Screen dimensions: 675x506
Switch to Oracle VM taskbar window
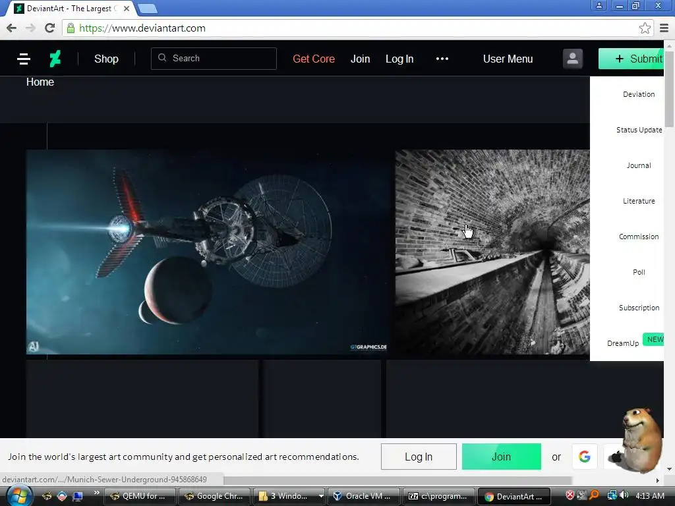tap(364, 496)
